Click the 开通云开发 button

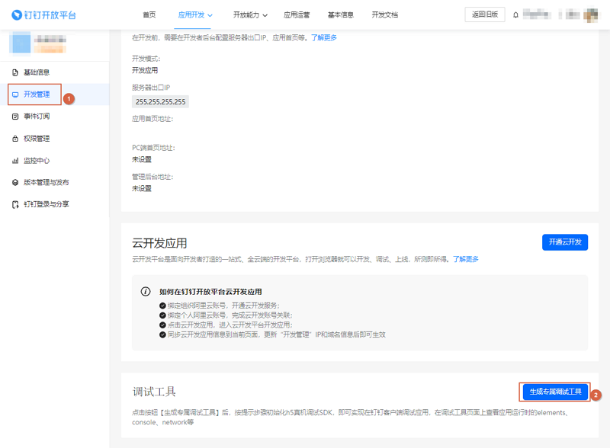565,242
